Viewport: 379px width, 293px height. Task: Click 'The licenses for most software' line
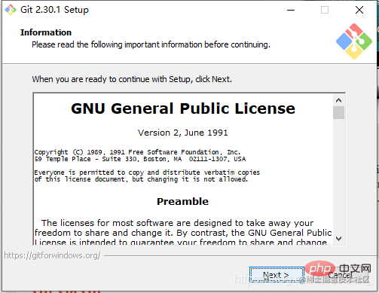[x=177, y=223]
